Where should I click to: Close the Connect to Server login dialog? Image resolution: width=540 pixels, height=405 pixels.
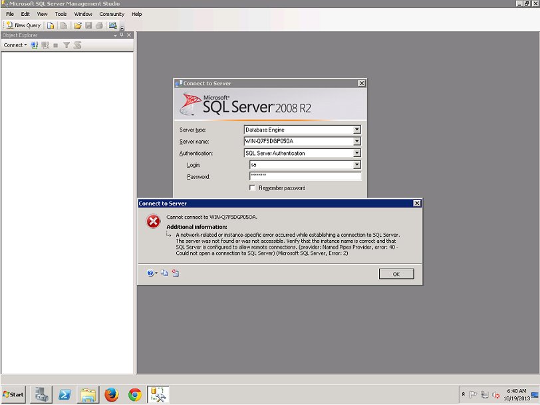(361, 83)
